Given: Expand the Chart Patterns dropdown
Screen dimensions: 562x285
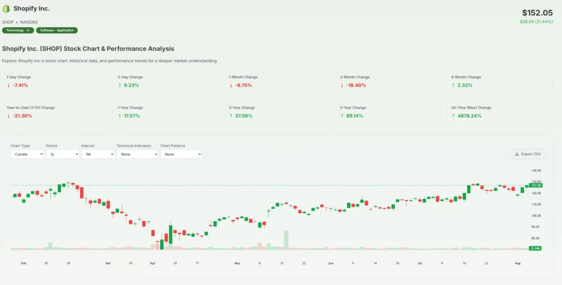Looking at the screenshot, I should (181, 154).
